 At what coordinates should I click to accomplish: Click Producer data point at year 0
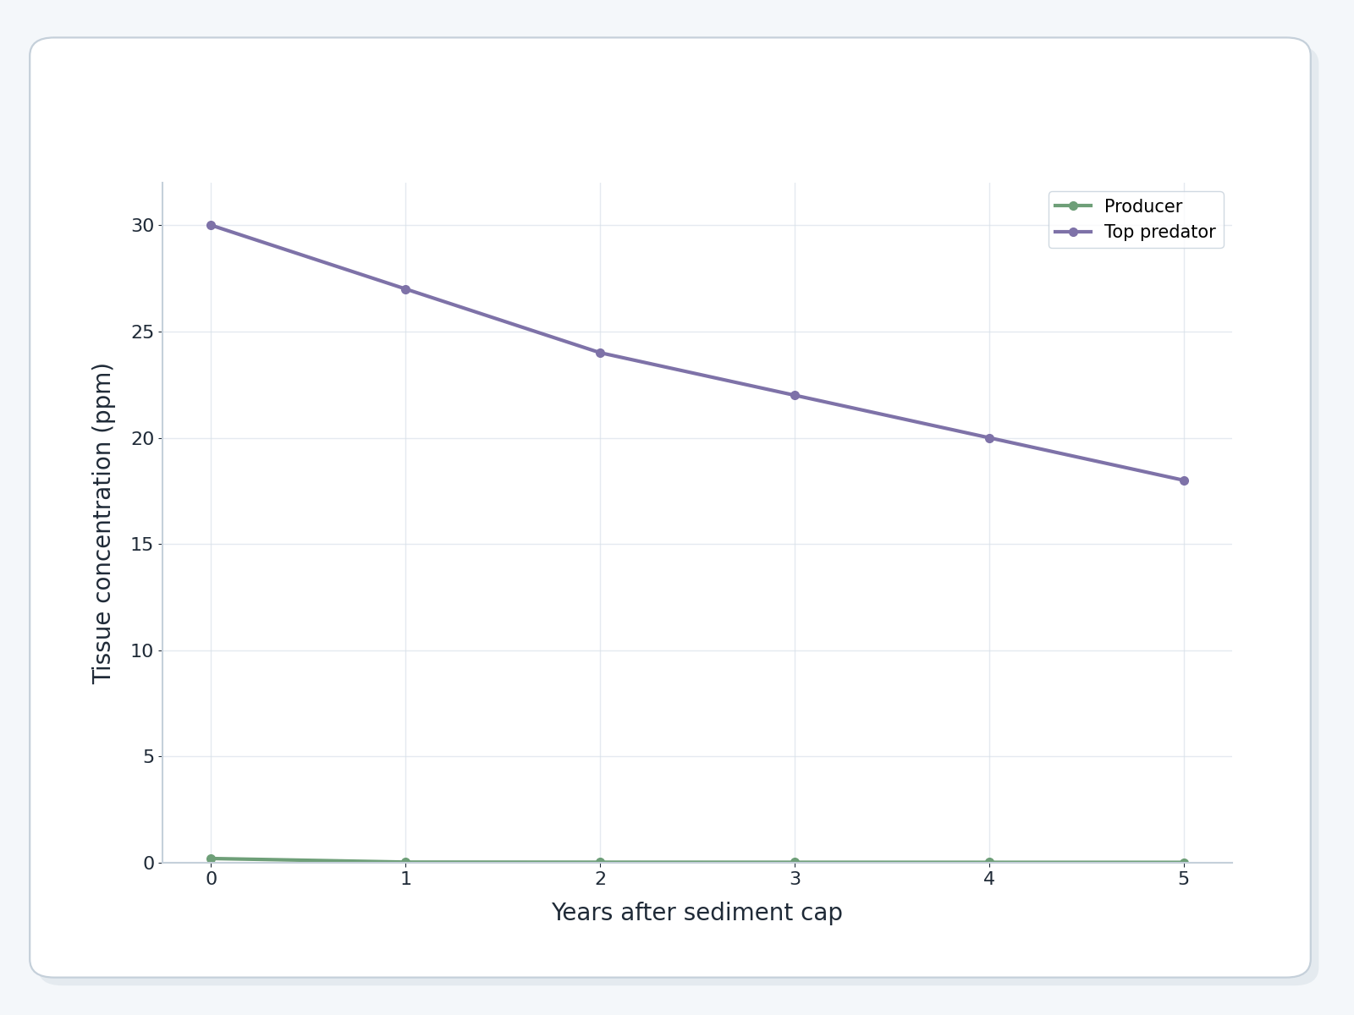[211, 859]
